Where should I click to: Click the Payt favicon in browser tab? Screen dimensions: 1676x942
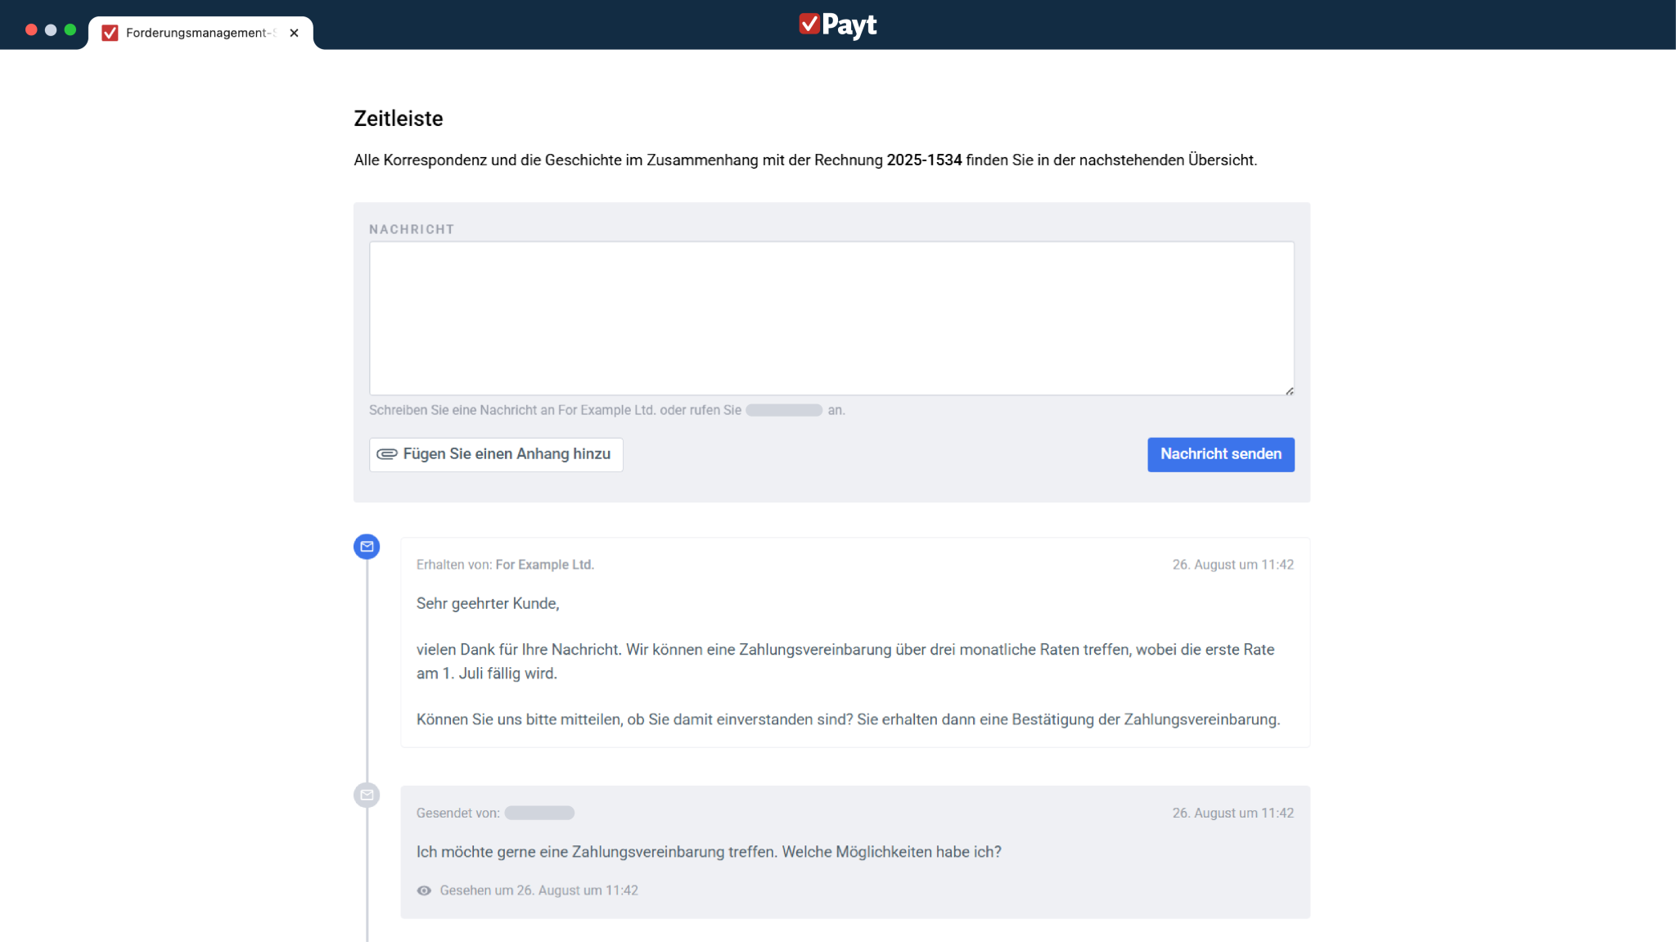click(x=110, y=33)
